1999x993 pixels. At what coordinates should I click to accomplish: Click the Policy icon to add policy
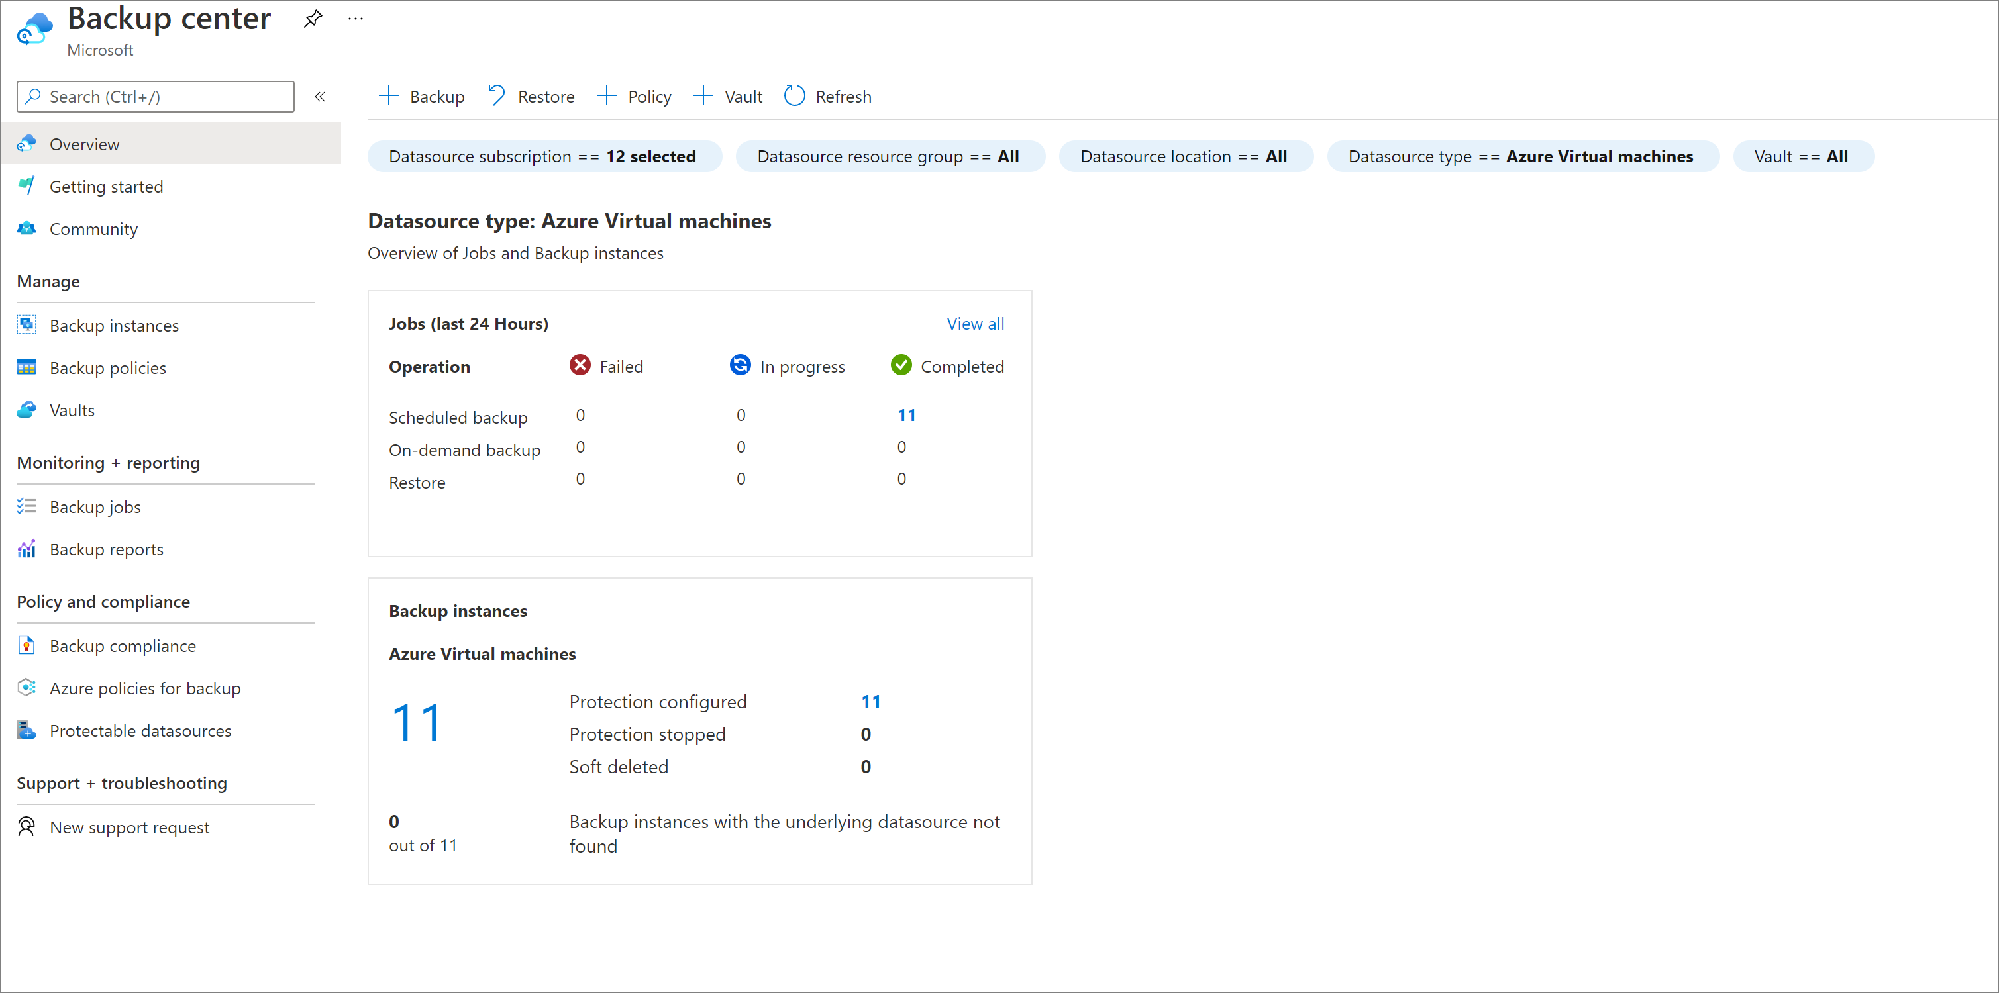coord(631,95)
